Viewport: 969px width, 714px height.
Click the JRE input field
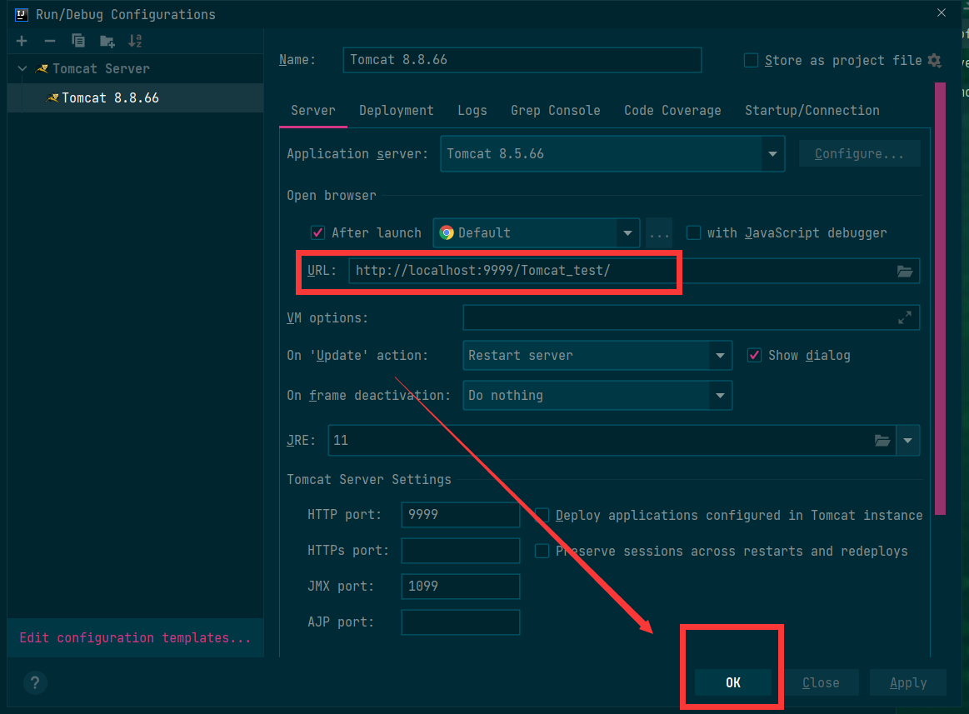[612, 441]
